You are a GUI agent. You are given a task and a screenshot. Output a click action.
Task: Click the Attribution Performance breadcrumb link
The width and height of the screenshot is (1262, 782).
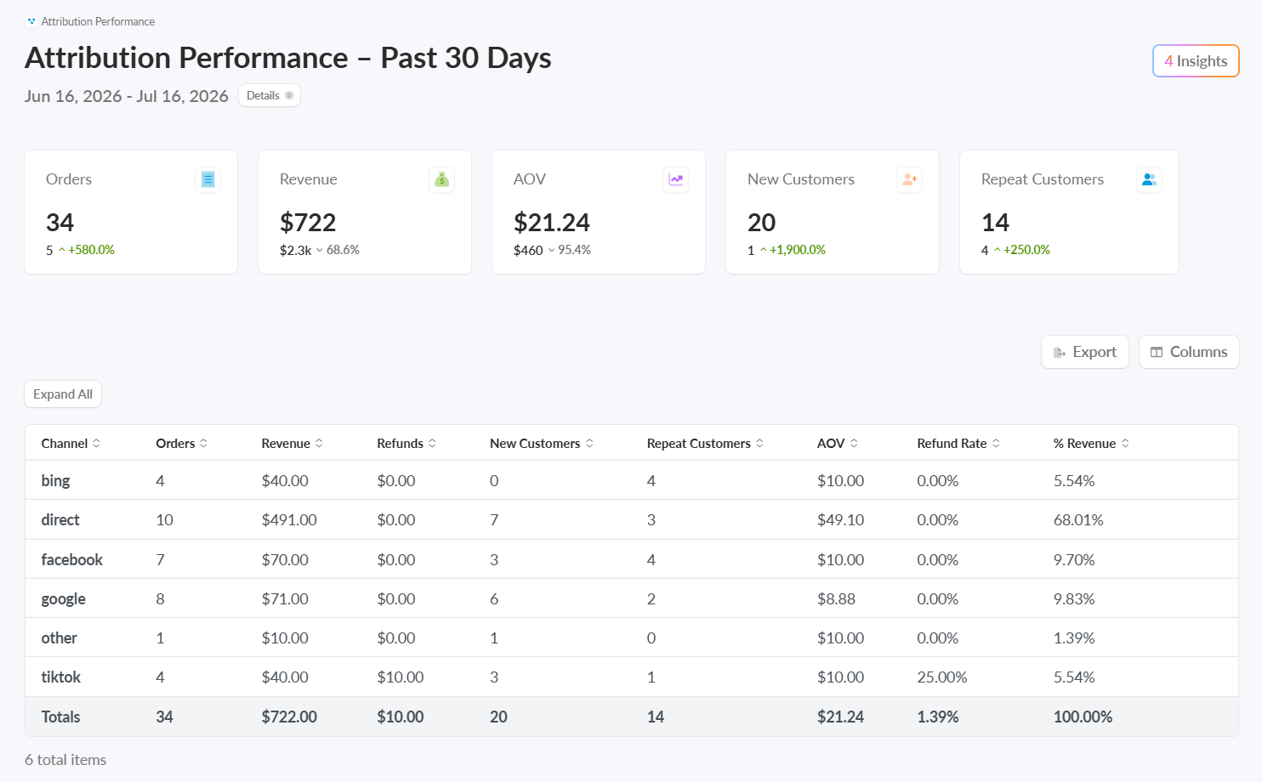98,21
